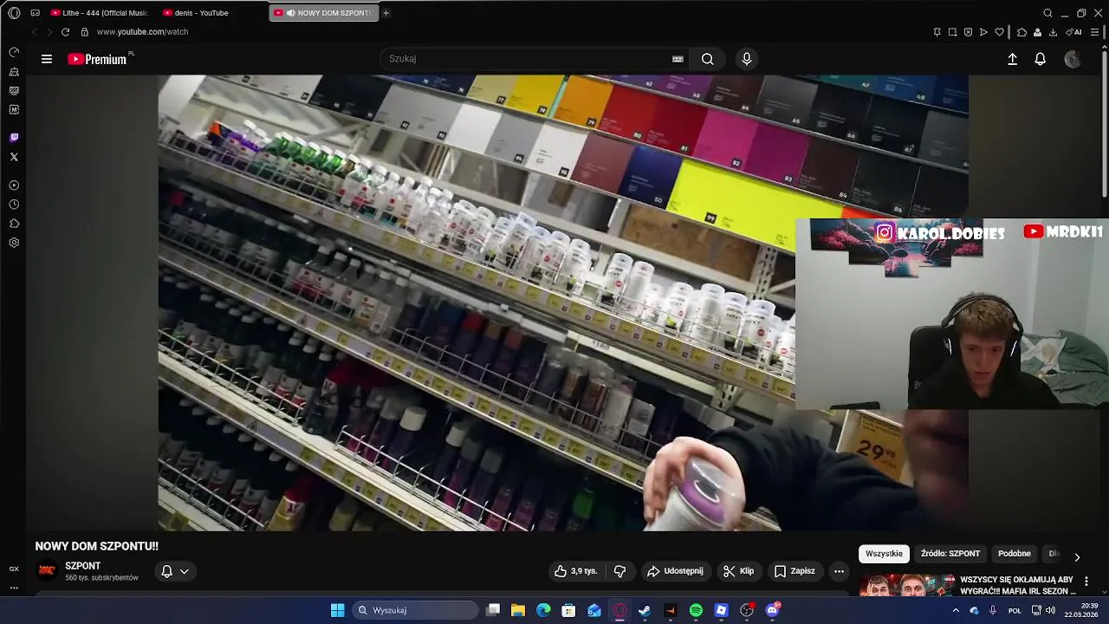Click the video player to pause
Viewport: 1109px width, 624px height.
point(563,303)
